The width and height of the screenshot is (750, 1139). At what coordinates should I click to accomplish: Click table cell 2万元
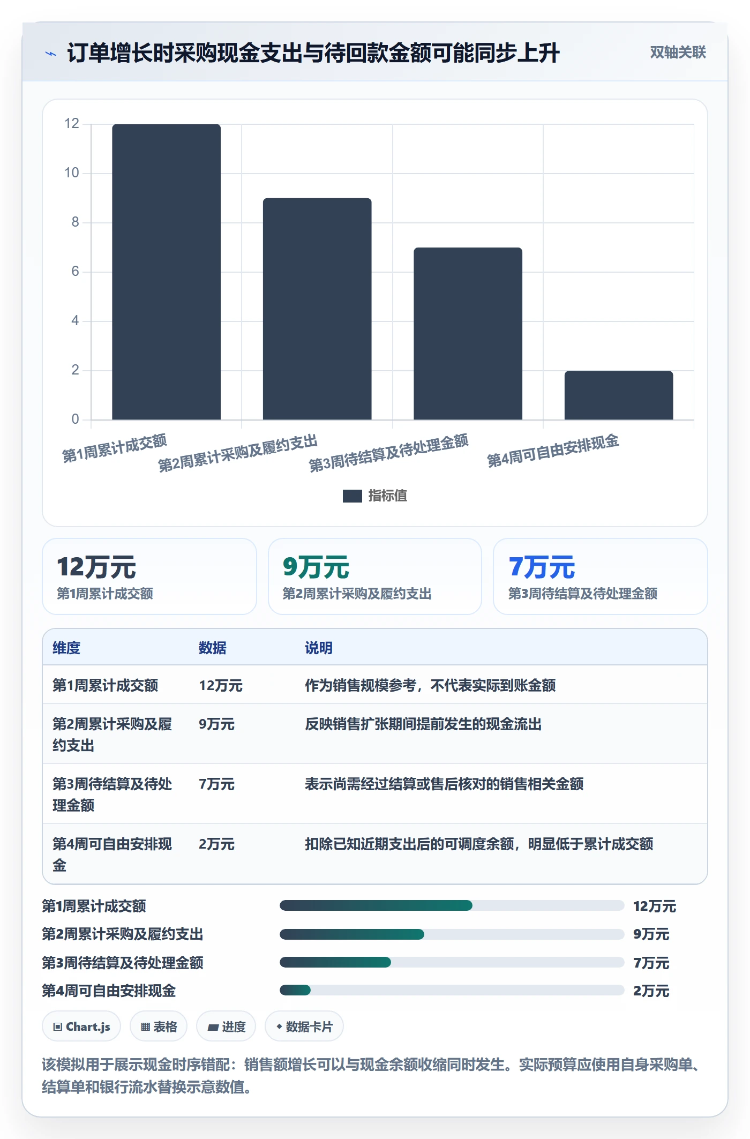[x=217, y=844]
